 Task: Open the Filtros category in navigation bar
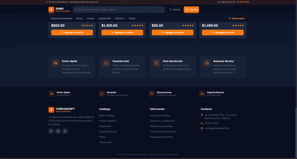click(x=132, y=19)
